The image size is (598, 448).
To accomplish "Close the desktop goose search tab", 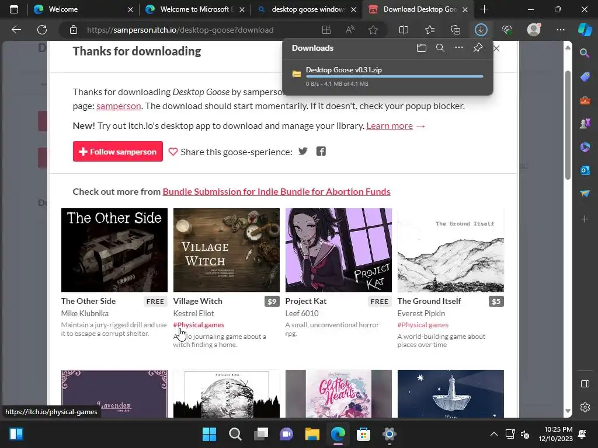I will coord(353,9).
